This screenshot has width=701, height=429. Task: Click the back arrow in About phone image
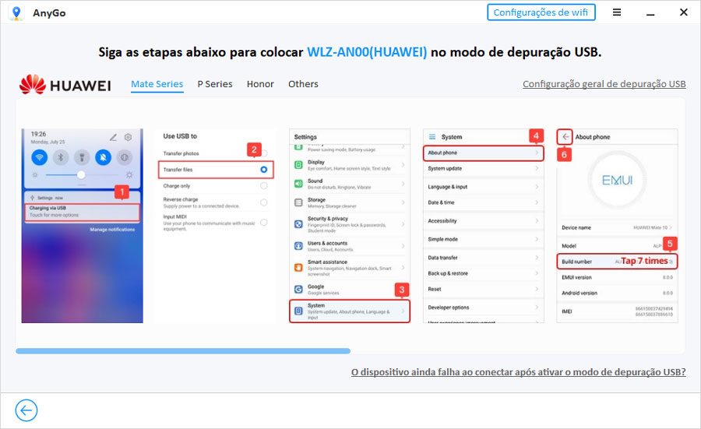[x=565, y=137]
